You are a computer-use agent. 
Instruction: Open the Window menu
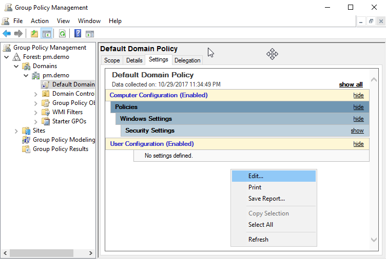point(89,21)
